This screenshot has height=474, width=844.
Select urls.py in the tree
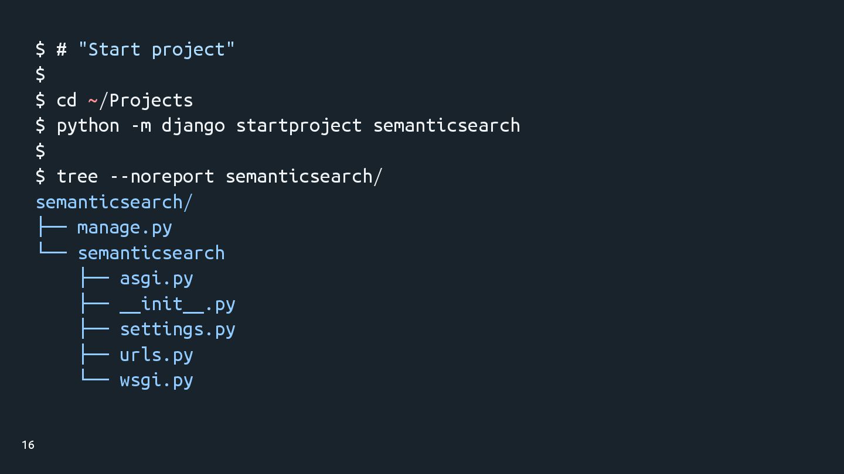pos(156,355)
